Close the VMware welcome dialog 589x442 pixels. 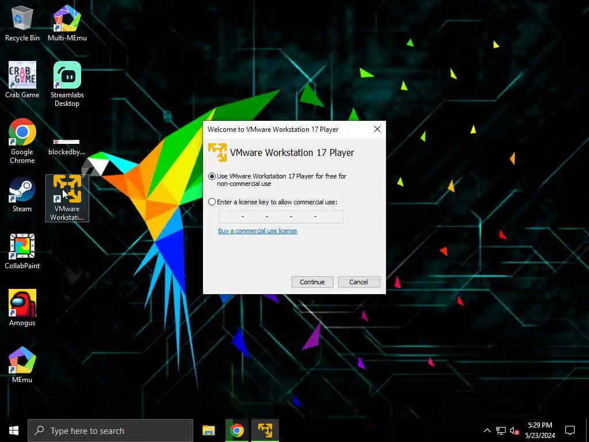click(377, 129)
